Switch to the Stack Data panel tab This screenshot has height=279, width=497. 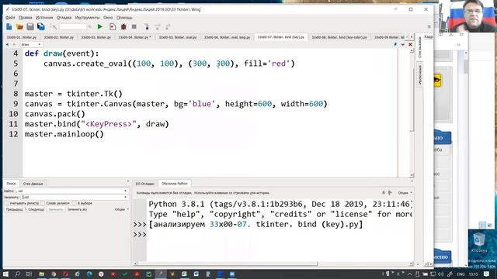(33, 184)
